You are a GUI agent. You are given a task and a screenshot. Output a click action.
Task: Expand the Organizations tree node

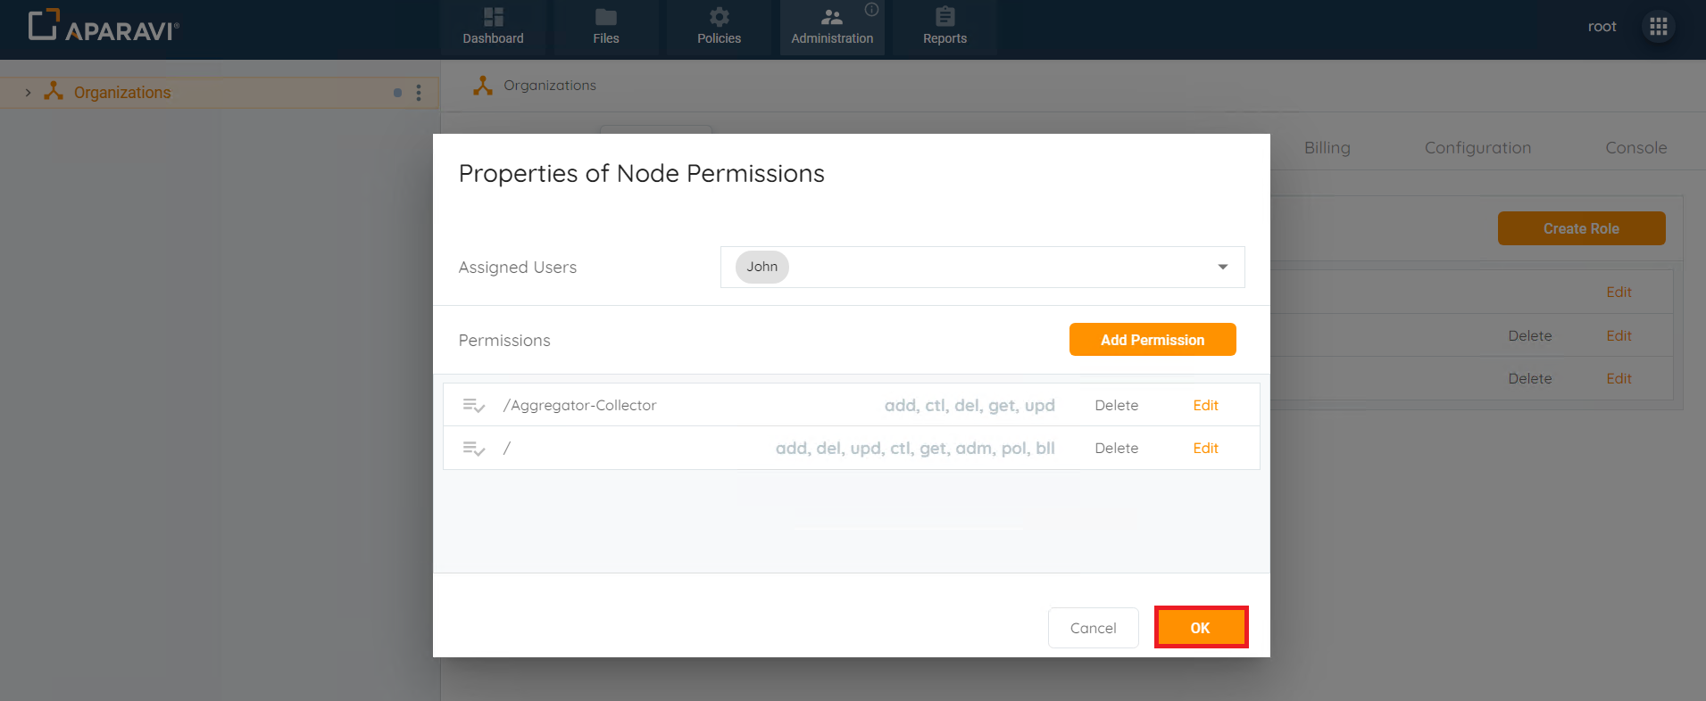pyautogui.click(x=28, y=93)
